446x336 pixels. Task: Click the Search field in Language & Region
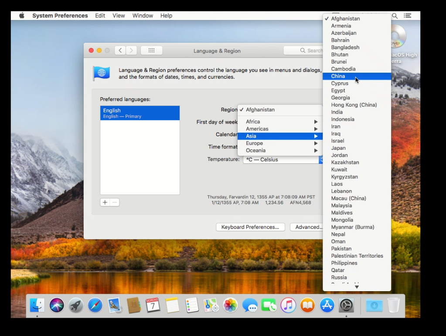coord(303,50)
